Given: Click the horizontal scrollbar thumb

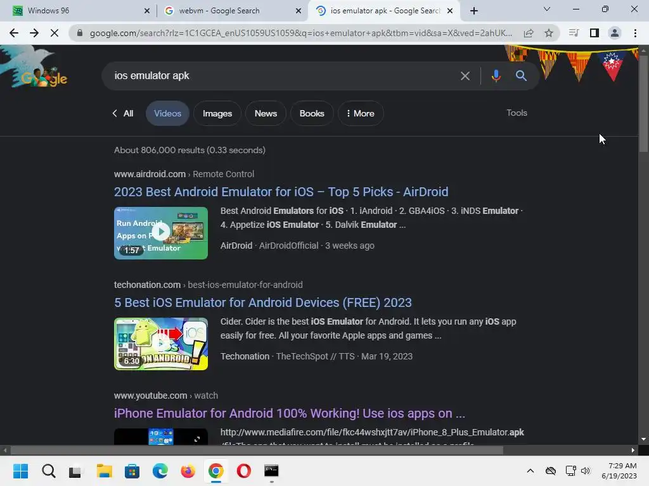Looking at the screenshot, I should tap(257, 450).
